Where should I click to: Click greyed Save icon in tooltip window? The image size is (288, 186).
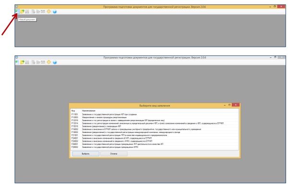pos(27,11)
